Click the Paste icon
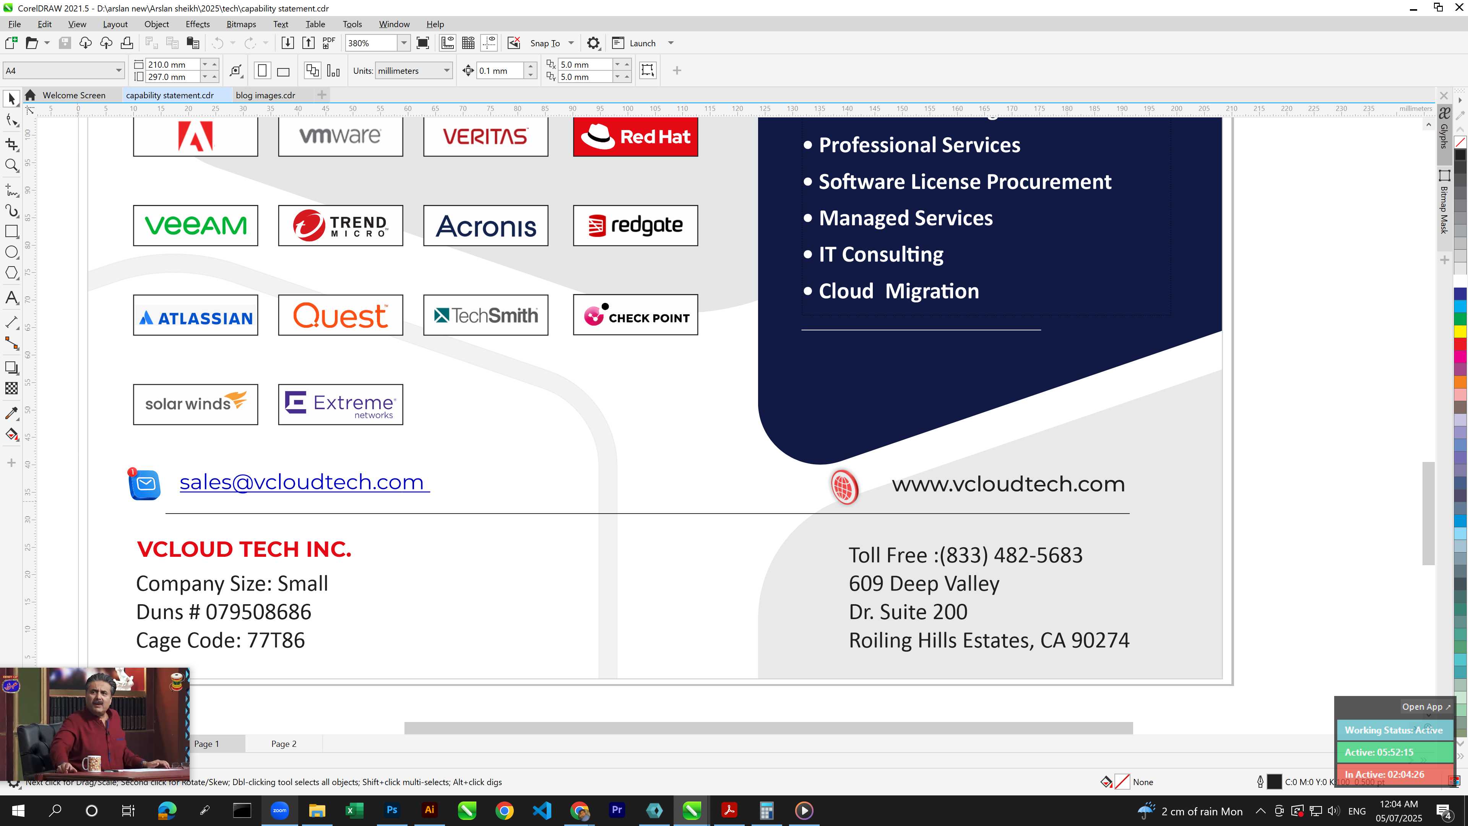 click(x=193, y=43)
